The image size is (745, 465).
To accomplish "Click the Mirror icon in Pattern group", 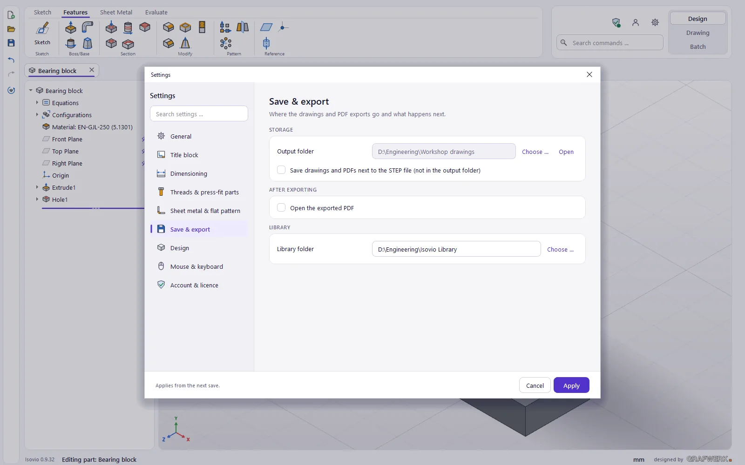I will click(x=243, y=27).
